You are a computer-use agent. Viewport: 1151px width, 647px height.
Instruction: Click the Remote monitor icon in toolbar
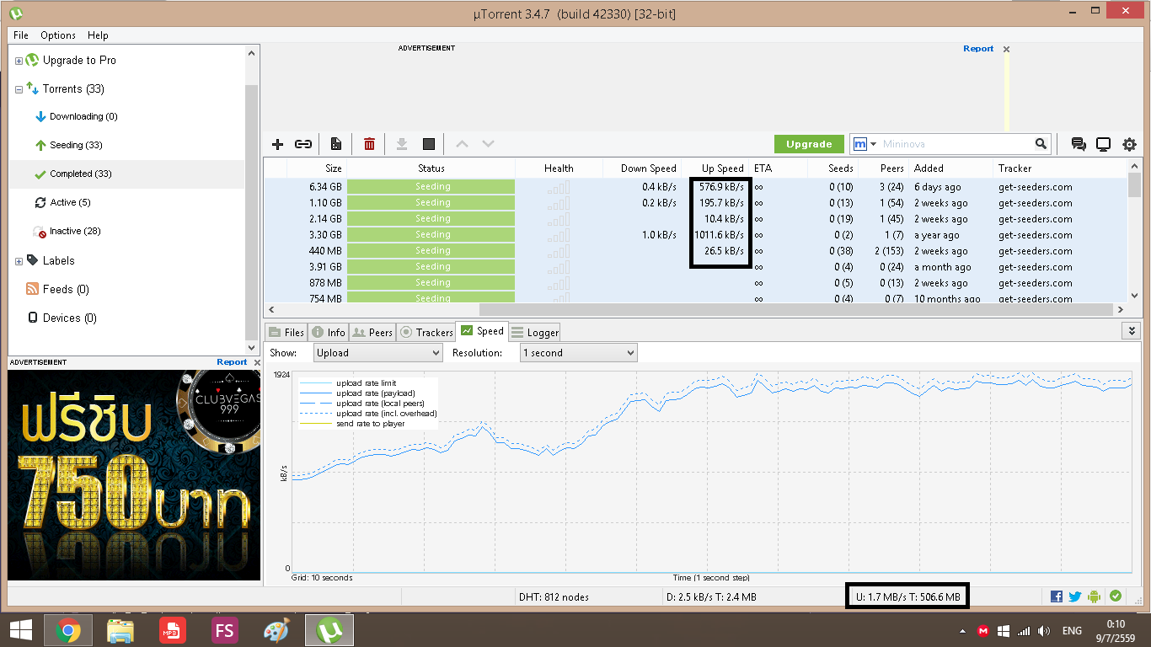pyautogui.click(x=1103, y=144)
